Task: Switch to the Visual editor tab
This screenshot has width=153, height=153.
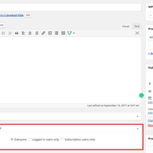Action: coord(126,26)
